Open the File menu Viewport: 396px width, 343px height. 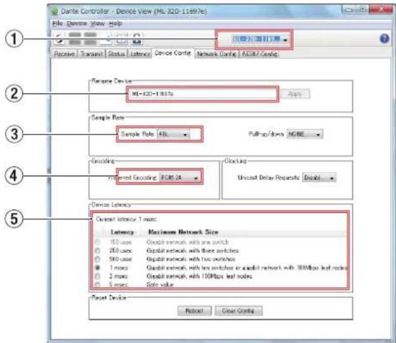57,24
